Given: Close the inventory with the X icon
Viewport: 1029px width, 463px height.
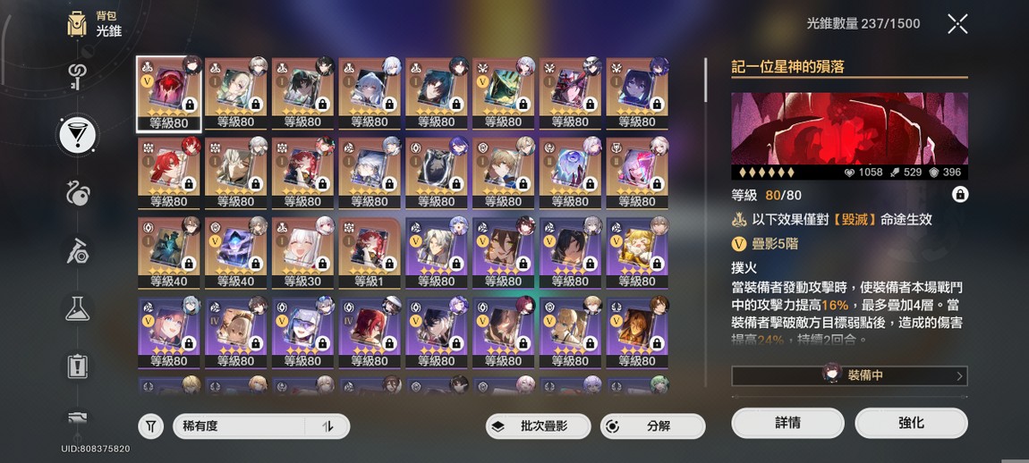Looking at the screenshot, I should click(x=958, y=24).
